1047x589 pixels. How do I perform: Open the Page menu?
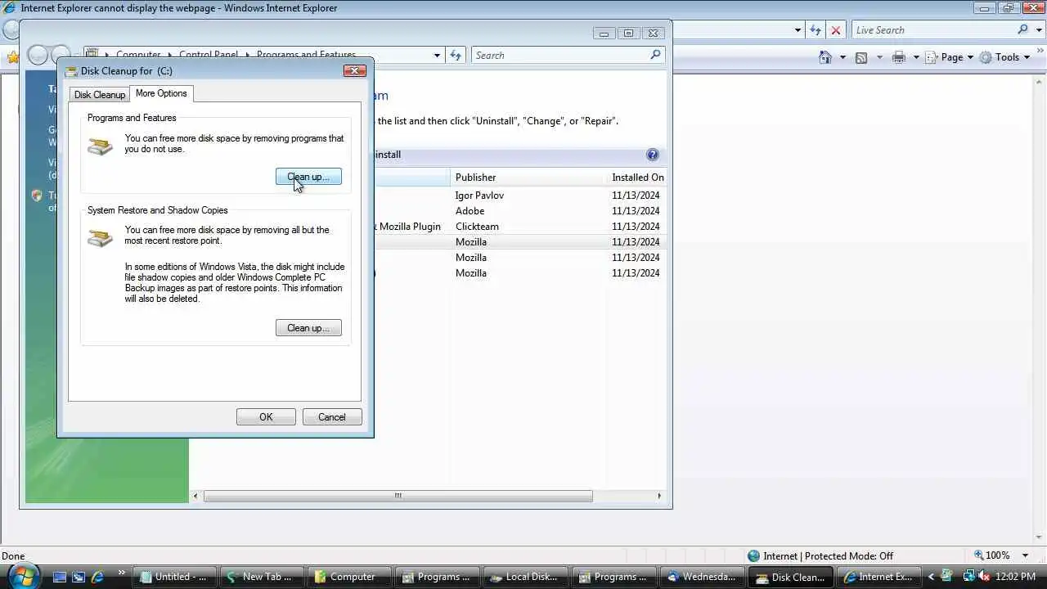[950, 57]
